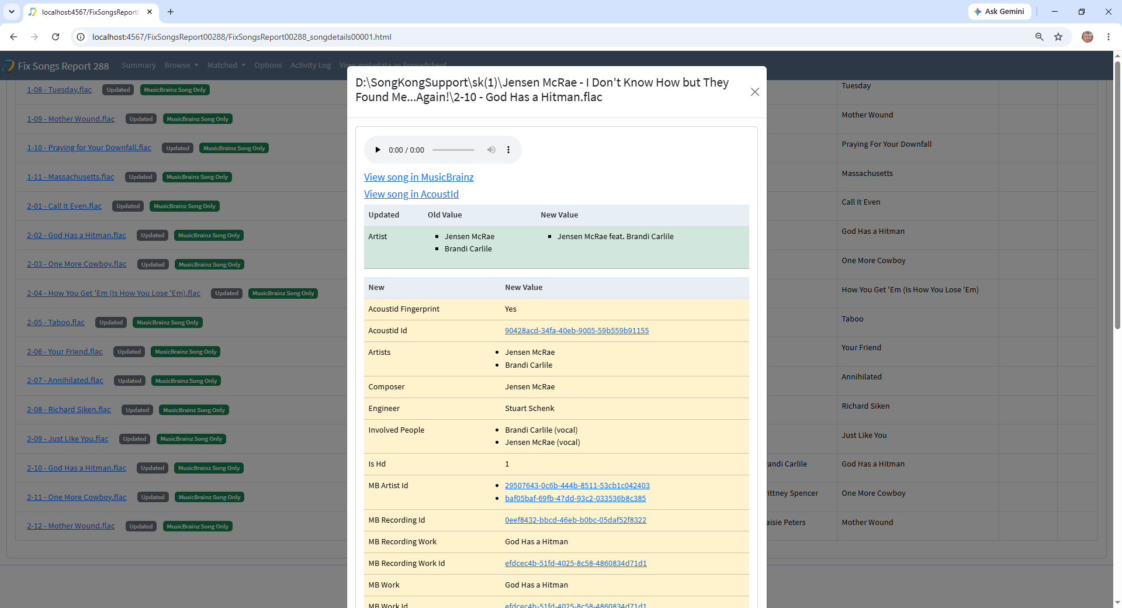Mute the audio player volume

point(491,150)
